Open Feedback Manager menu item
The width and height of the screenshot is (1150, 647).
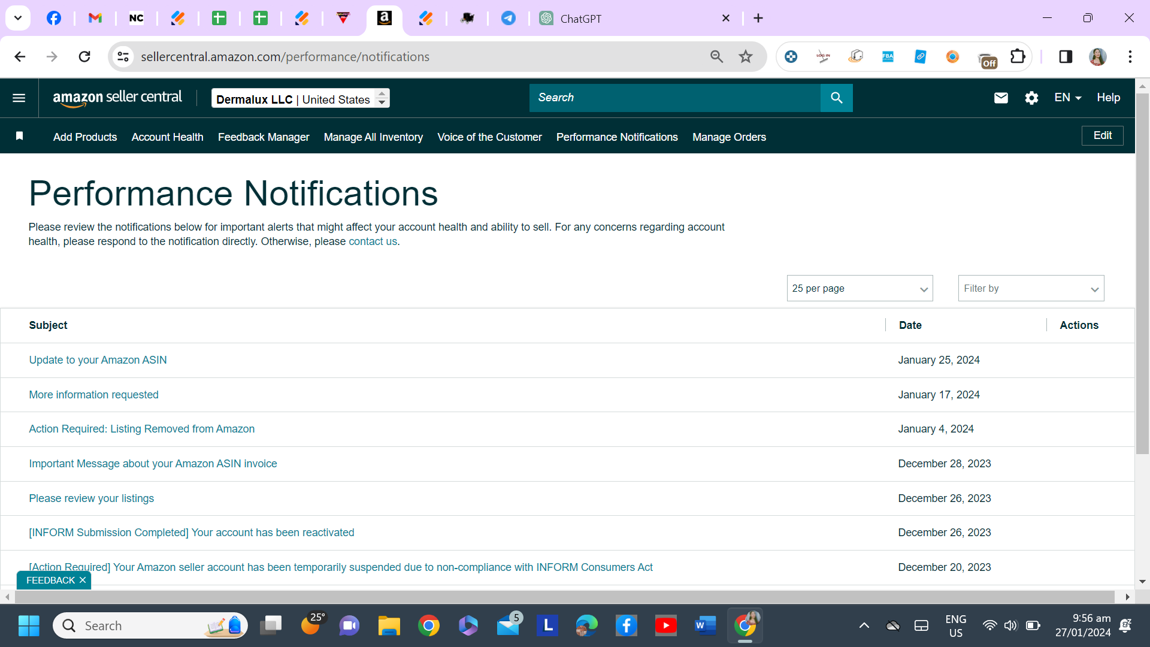tap(264, 137)
